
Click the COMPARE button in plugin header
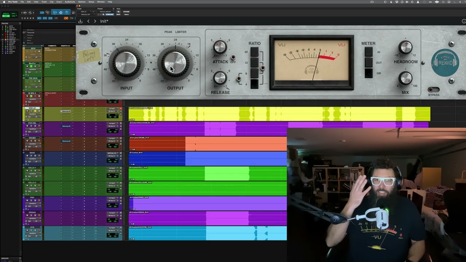click(110, 15)
